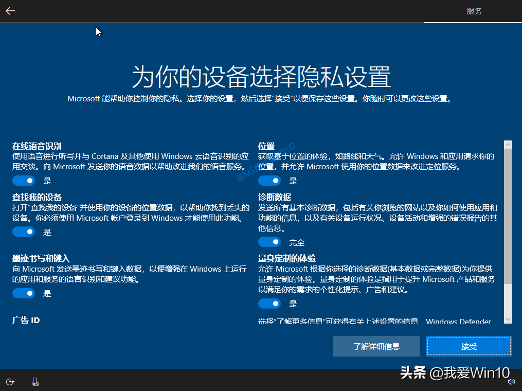Image resolution: width=522 pixels, height=391 pixels.
Task: Open the Ease of Access icon at bottom left
Action: click(x=10, y=382)
